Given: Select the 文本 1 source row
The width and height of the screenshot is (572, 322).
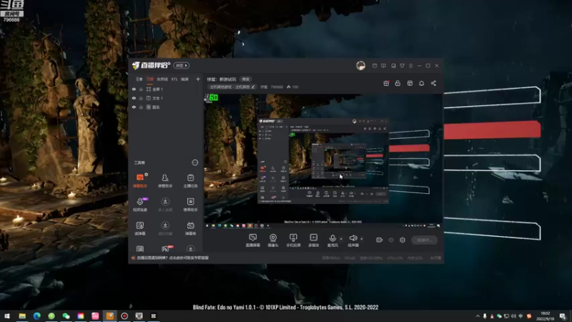Looking at the screenshot, I should [x=166, y=98].
